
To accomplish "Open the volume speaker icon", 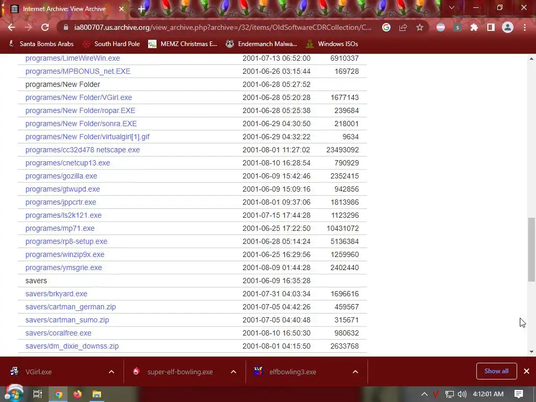I will (462, 394).
